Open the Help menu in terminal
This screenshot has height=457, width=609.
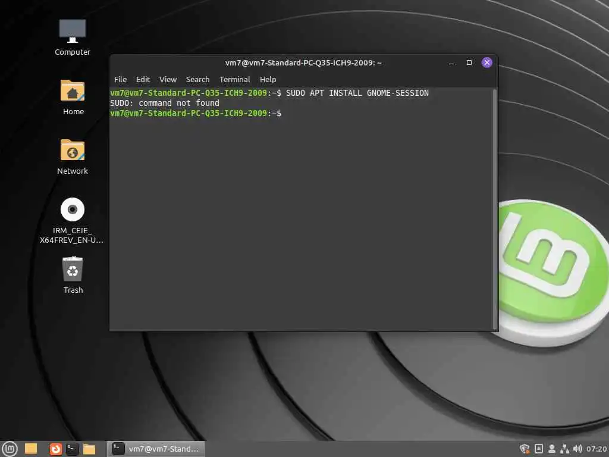(268, 79)
